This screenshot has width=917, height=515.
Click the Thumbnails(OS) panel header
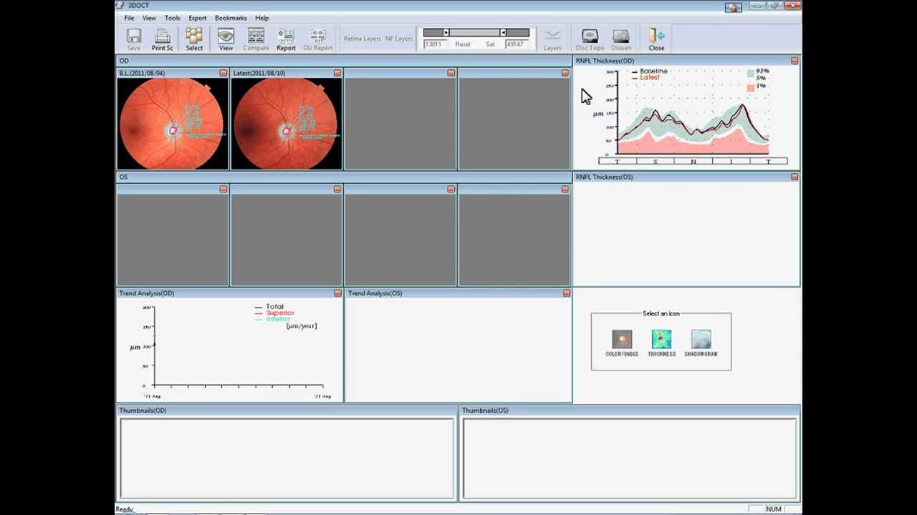tap(630, 411)
